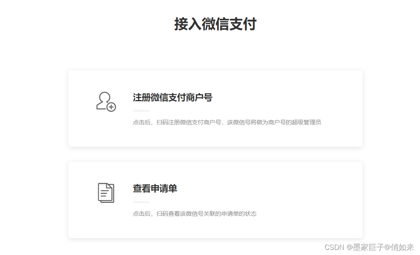Click the description starting 点击后，扫码注册微信支付商户号

coord(227,122)
